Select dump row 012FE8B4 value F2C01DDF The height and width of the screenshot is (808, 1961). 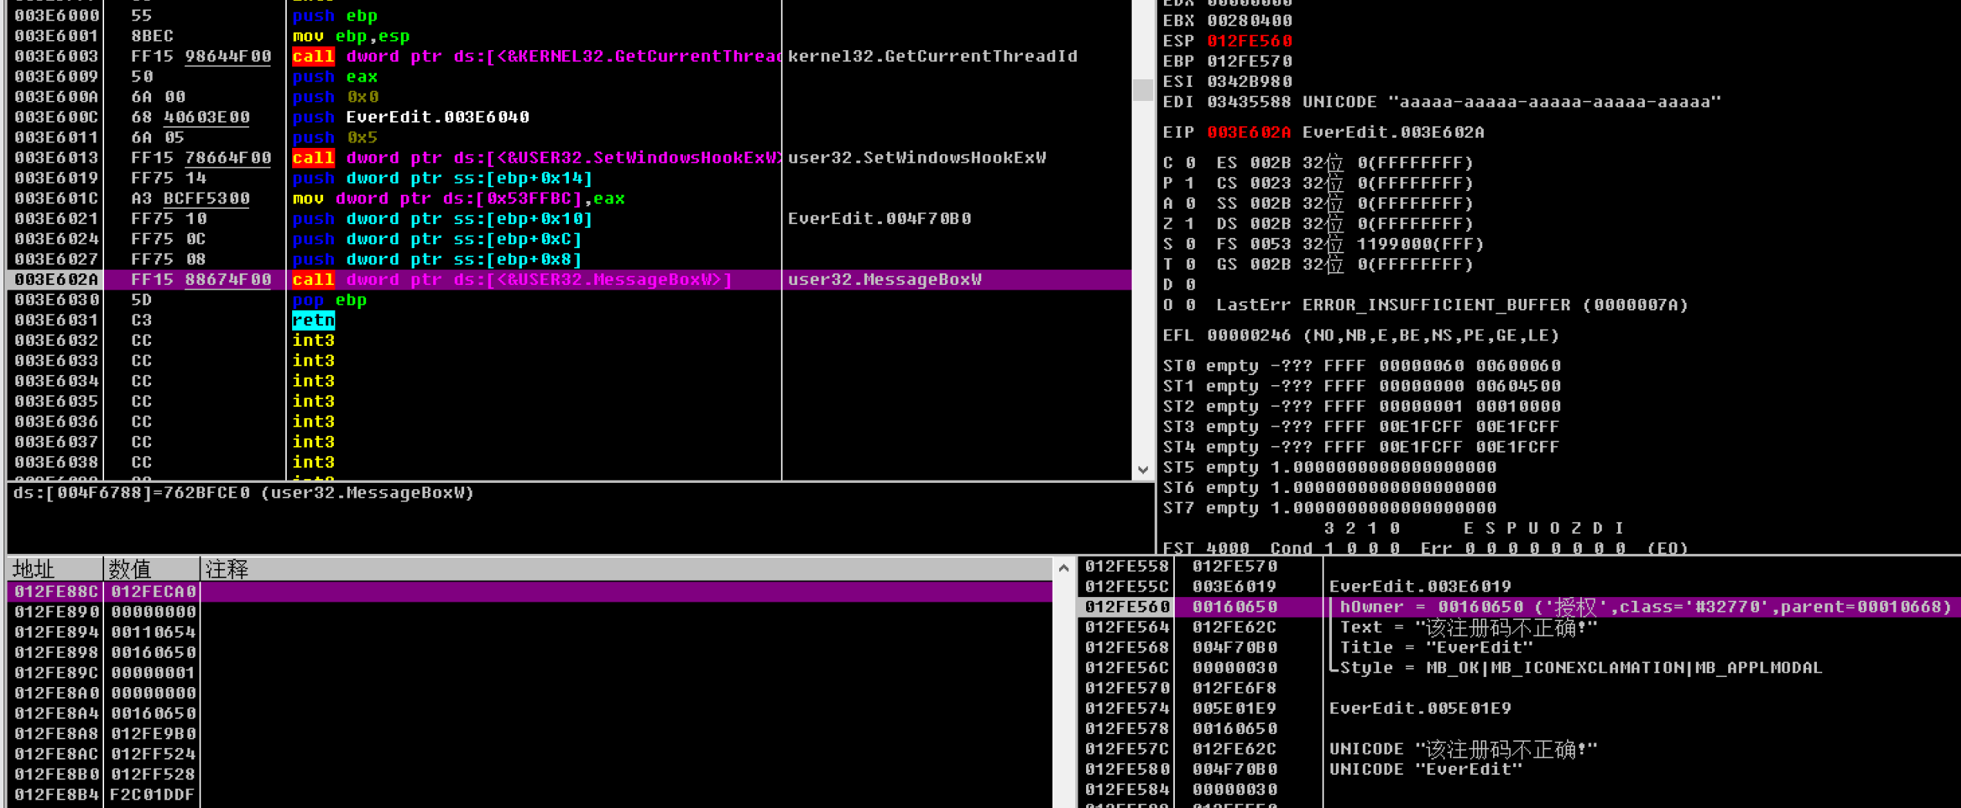[x=153, y=794]
